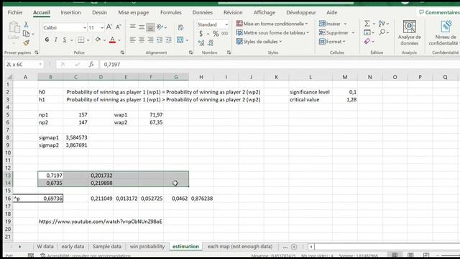
Task: Click the formula bar showing 0,7197
Action: pyautogui.click(x=279, y=64)
